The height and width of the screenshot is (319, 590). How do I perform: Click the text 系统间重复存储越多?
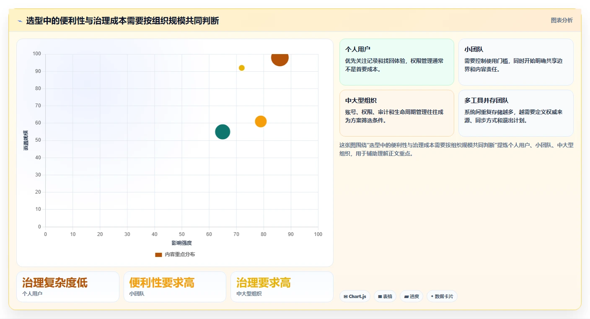tap(489, 112)
